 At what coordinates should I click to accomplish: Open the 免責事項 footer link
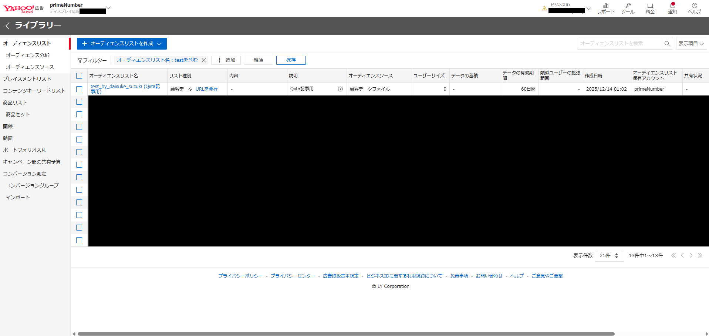click(x=459, y=276)
